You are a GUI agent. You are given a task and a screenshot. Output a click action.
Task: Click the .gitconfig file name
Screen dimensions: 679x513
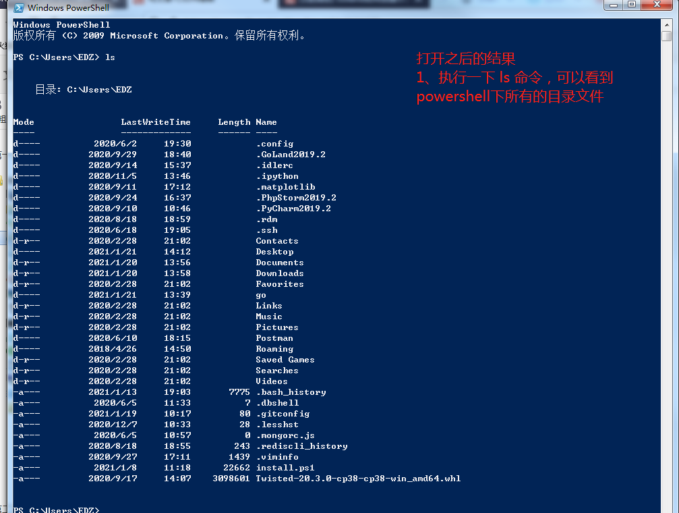283,413
